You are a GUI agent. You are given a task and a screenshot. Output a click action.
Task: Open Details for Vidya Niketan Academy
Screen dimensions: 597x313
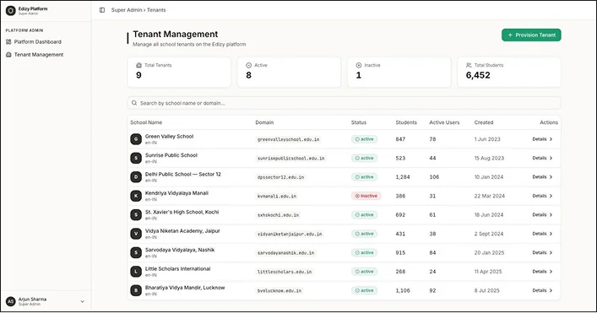click(542, 234)
